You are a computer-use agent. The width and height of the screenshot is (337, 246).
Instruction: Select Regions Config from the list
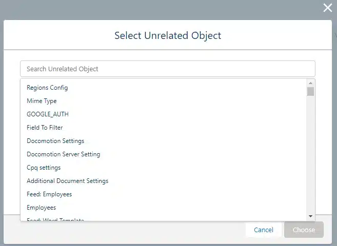point(47,88)
